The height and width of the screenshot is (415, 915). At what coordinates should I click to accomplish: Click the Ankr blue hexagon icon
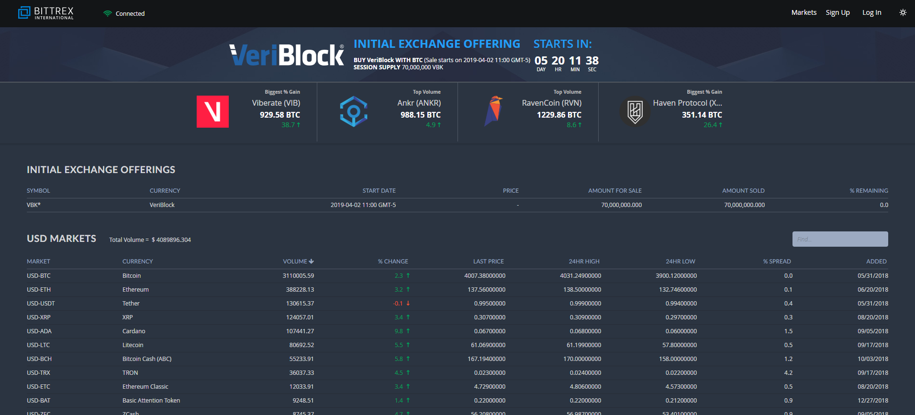click(354, 111)
